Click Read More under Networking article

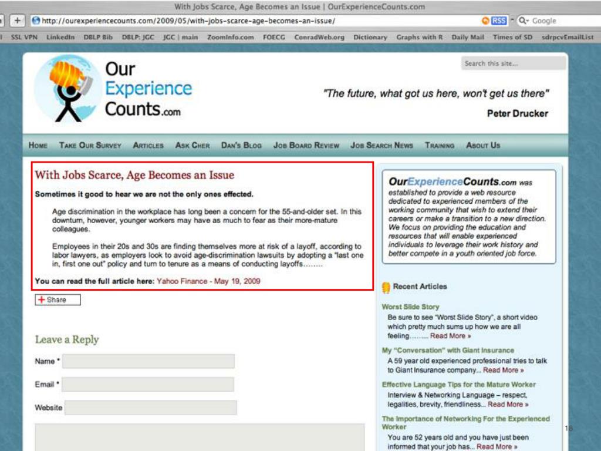[497, 447]
